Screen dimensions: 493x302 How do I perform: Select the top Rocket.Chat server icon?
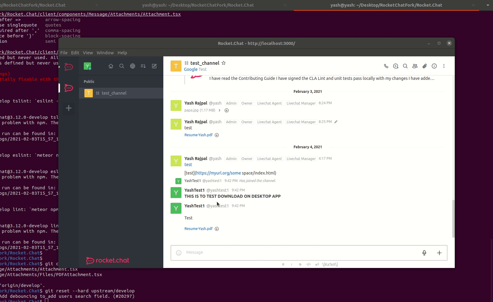(69, 67)
